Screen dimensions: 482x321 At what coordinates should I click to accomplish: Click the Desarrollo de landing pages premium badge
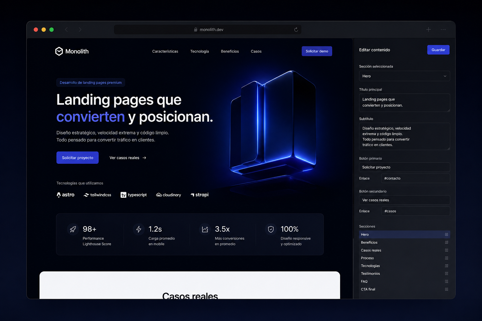91,82
